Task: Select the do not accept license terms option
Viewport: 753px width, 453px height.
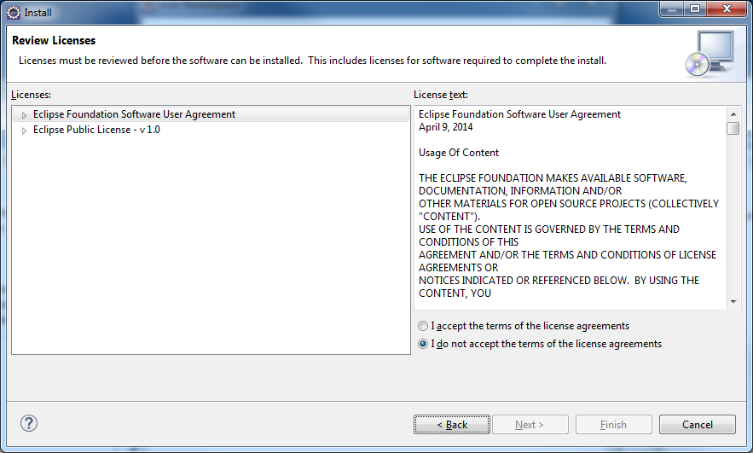Action: 424,344
